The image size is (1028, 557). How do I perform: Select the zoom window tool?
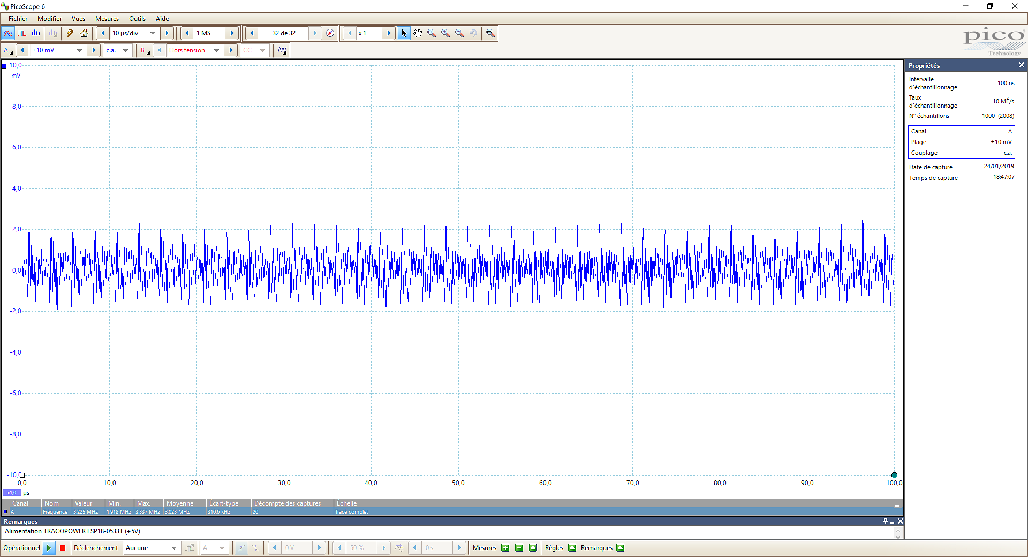432,33
